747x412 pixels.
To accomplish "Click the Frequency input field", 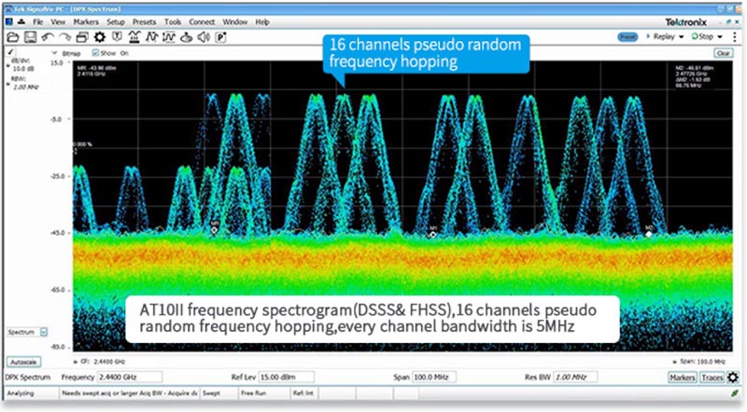I will [130, 377].
